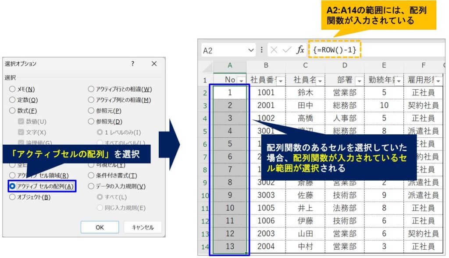The height and width of the screenshot is (258, 449).
Task: Select the アクティブ セルの配列 radio button
Action: (12, 186)
